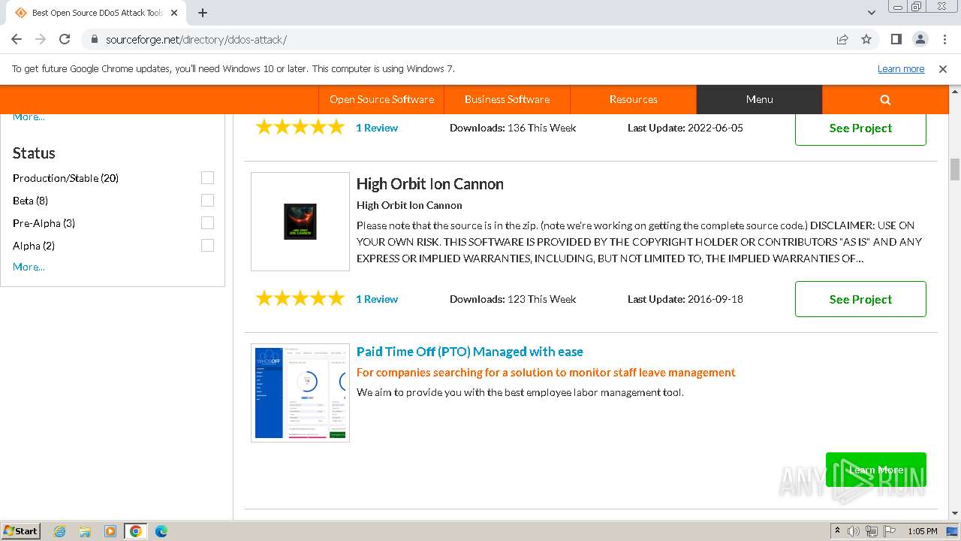Close the SourceForge tab
961x541 pixels.
pyautogui.click(x=174, y=13)
